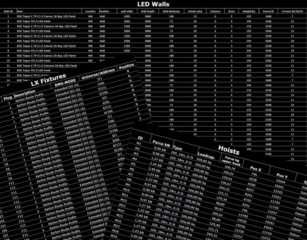Select the Concave panel item in Wall-ID 3 row
The height and width of the screenshot is (240, 307).
tap(47, 26)
